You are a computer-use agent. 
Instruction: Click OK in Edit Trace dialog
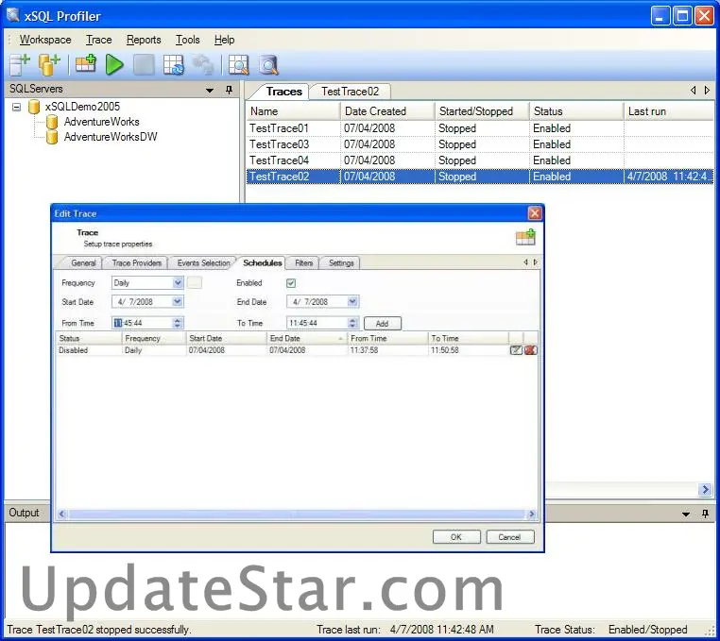tap(456, 537)
